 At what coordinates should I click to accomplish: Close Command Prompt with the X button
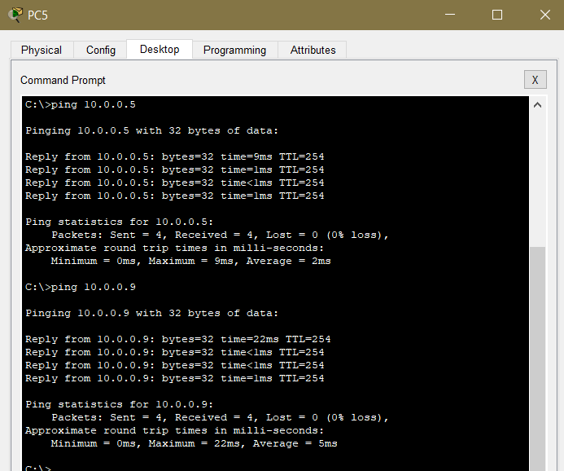point(535,79)
